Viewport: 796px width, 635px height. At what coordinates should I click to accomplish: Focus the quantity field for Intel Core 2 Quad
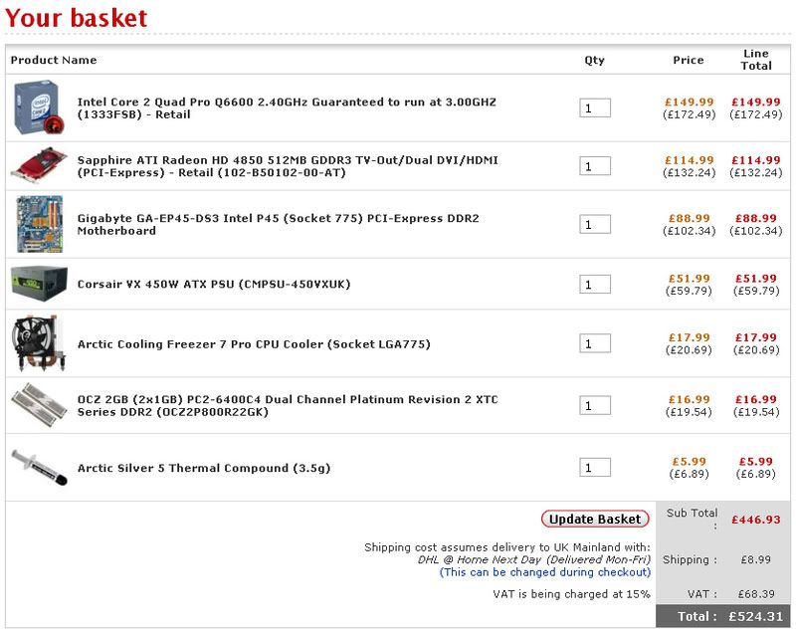click(x=595, y=107)
